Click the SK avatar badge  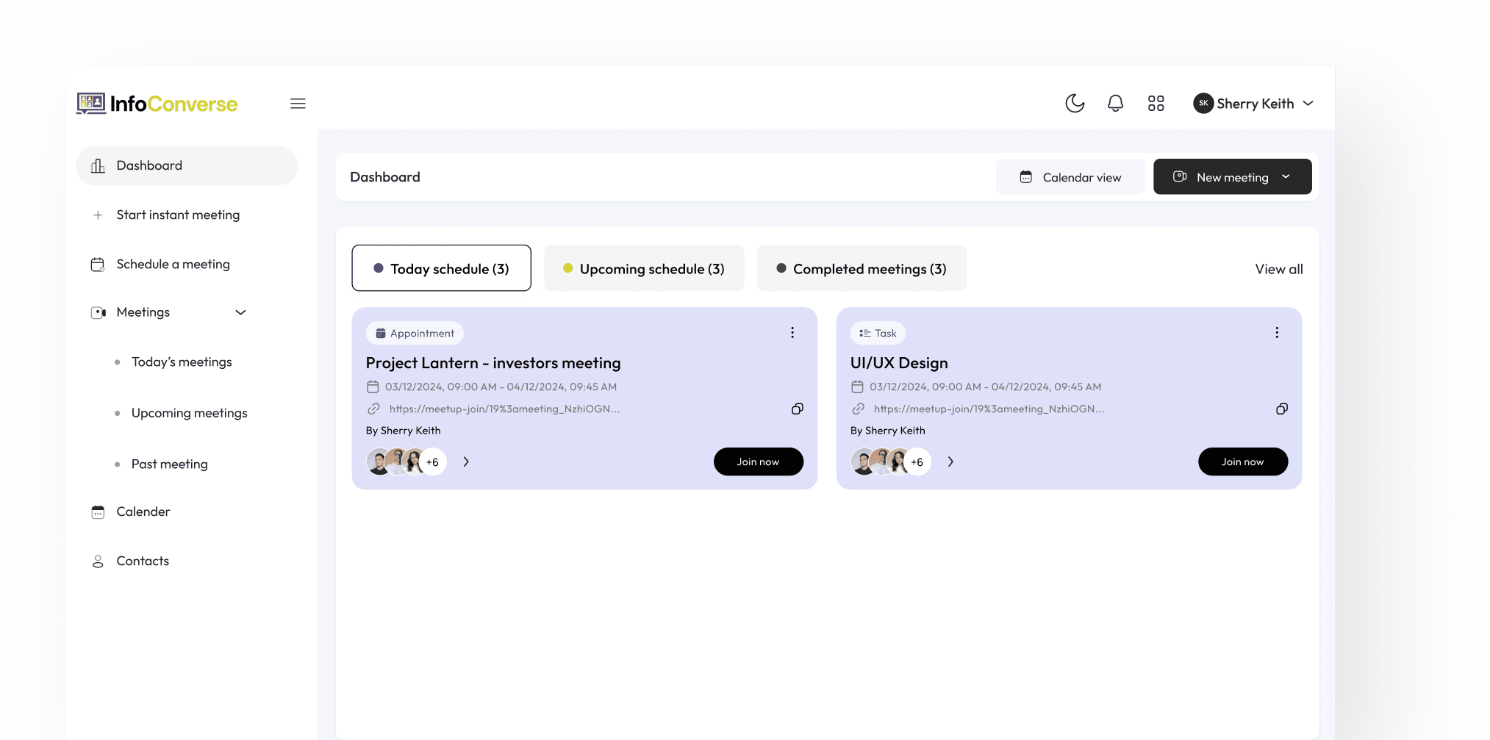(x=1203, y=104)
